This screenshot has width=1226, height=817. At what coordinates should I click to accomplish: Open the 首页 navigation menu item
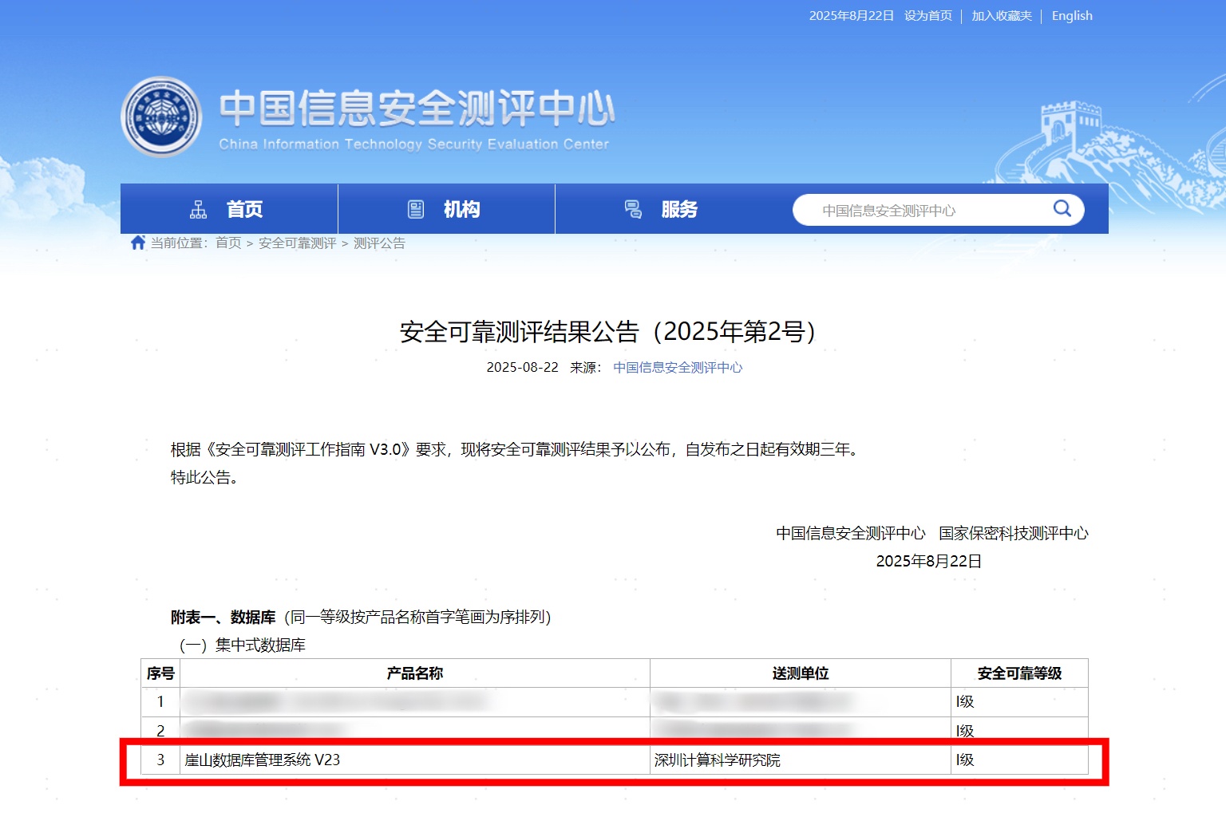pyautogui.click(x=229, y=209)
